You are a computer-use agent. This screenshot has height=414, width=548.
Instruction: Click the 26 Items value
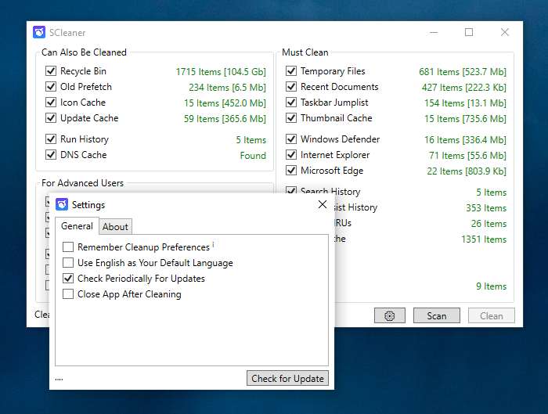(x=489, y=224)
